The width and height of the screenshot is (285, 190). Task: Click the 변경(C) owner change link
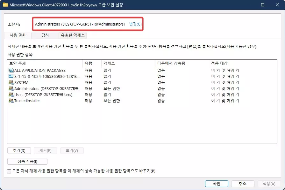[x=135, y=24]
